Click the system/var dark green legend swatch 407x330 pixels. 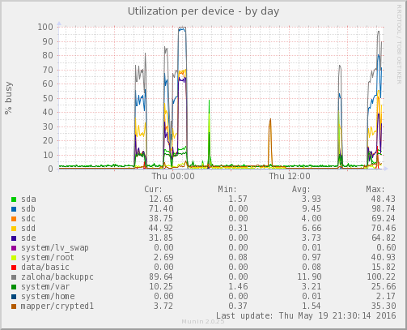[14, 287]
